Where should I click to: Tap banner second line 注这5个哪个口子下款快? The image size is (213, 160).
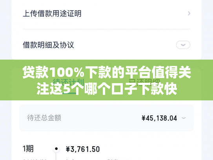[107, 89]
